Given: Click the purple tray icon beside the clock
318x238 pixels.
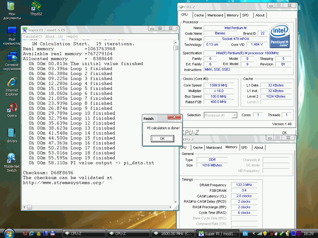Looking at the screenshot, I should pyautogui.click(x=299, y=234).
